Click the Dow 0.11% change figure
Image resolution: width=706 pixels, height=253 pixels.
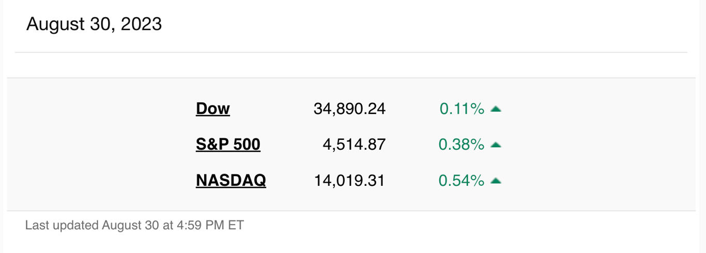tap(462, 109)
